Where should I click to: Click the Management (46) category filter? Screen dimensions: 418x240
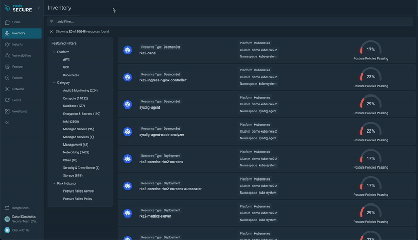click(x=75, y=145)
